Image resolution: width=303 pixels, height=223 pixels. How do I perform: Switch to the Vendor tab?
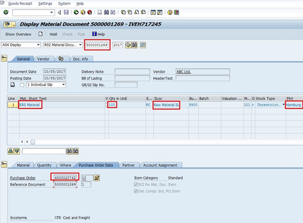point(43,59)
